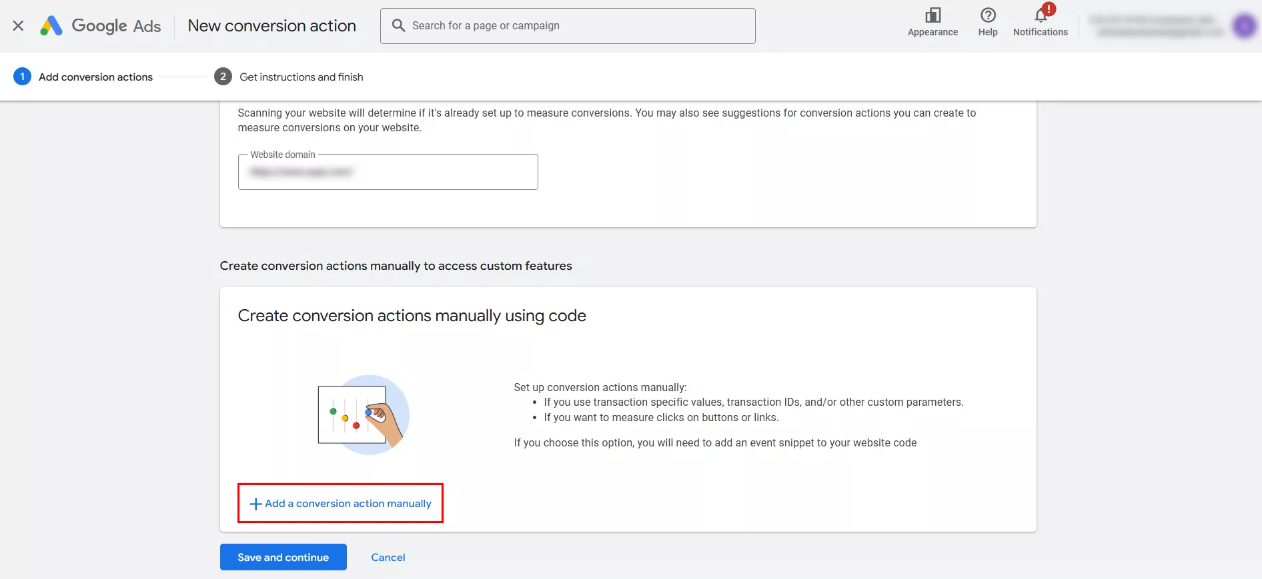The width and height of the screenshot is (1262, 579).
Task: Click the Cancel button
Action: [388, 558]
